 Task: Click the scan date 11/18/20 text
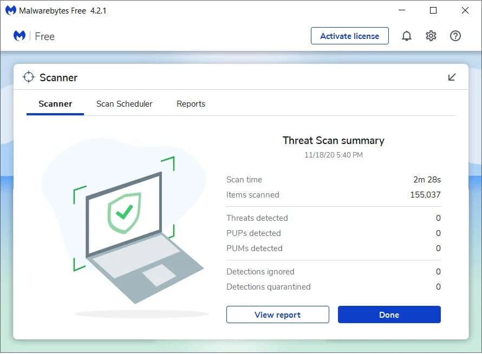333,155
